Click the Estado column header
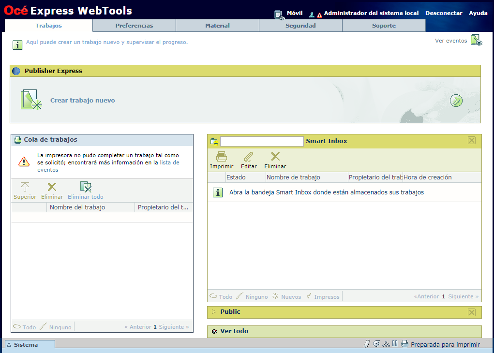The height and width of the screenshot is (353, 494). click(246, 177)
